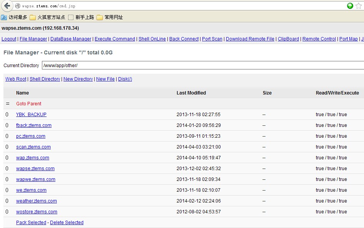364x228 pixels.
Task: Open the wapse.ztems.com folder
Action: coord(35,169)
